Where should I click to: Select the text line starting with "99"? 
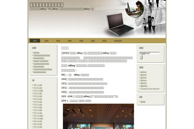click(75, 75)
